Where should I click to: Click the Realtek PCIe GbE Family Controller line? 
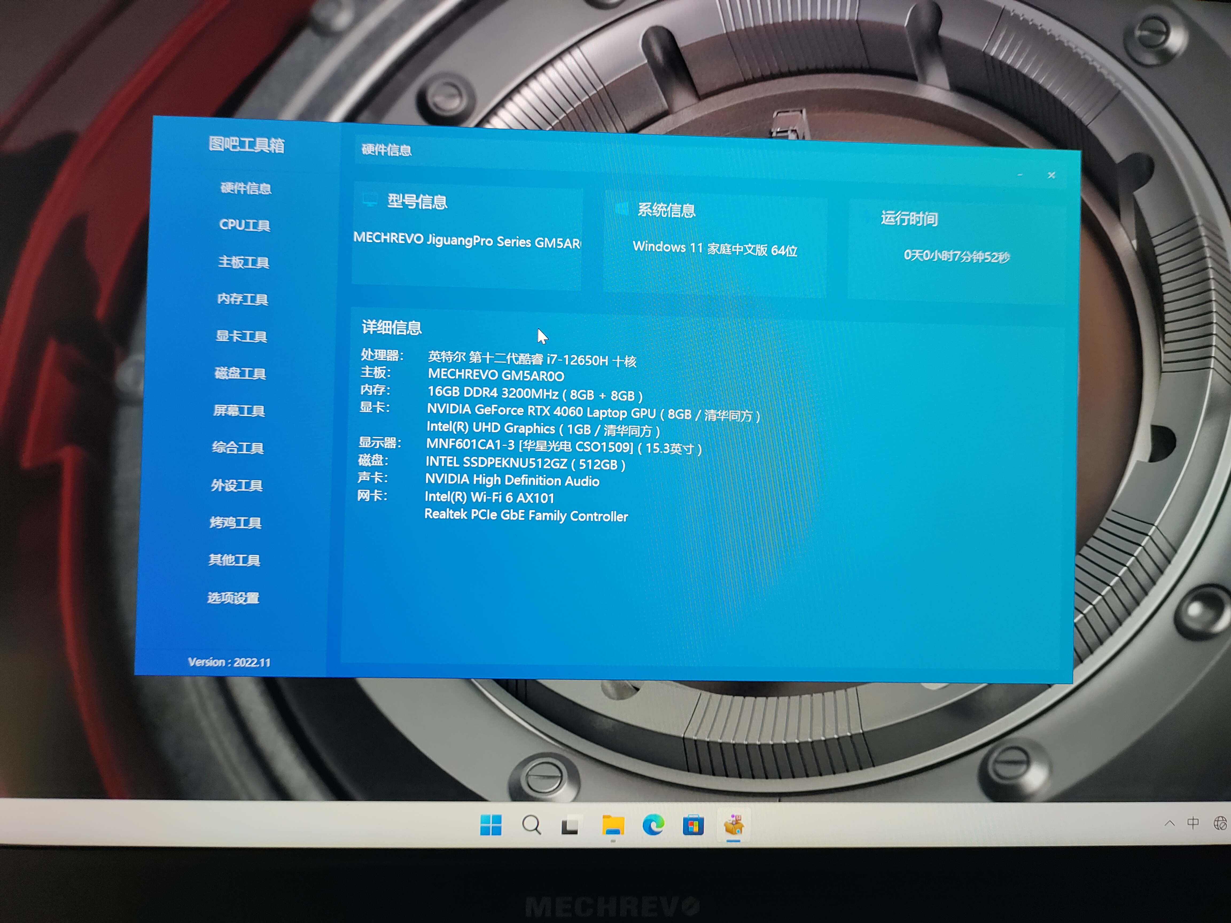526,515
